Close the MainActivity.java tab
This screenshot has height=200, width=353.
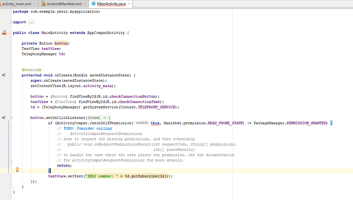coord(129,4)
